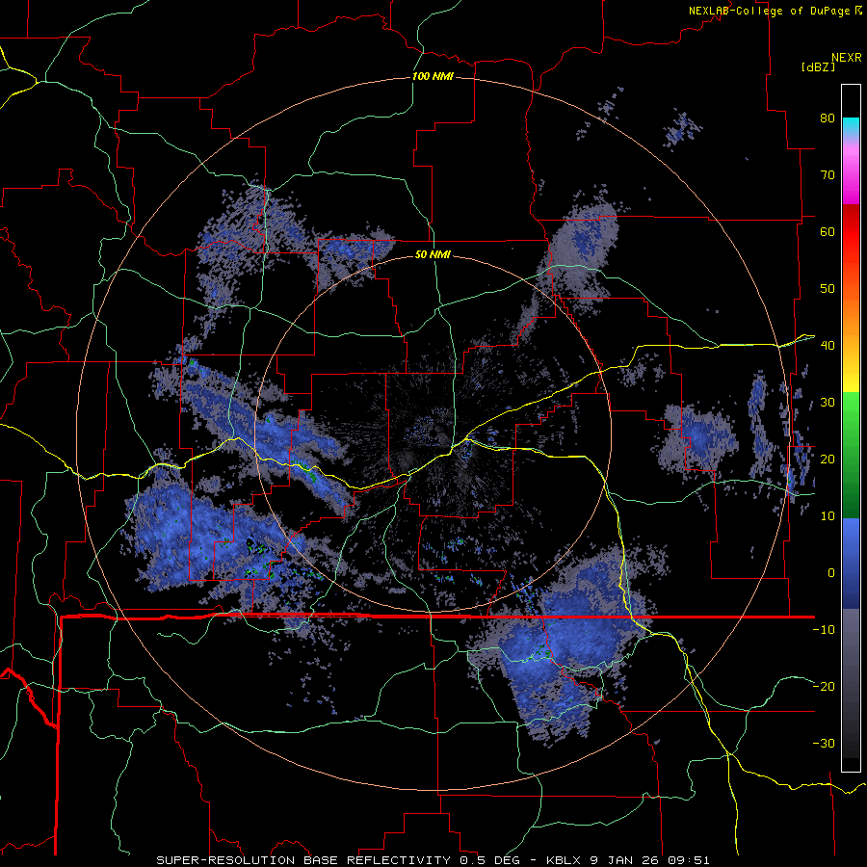Click the '-20' value on the dBZ scale

(824, 686)
